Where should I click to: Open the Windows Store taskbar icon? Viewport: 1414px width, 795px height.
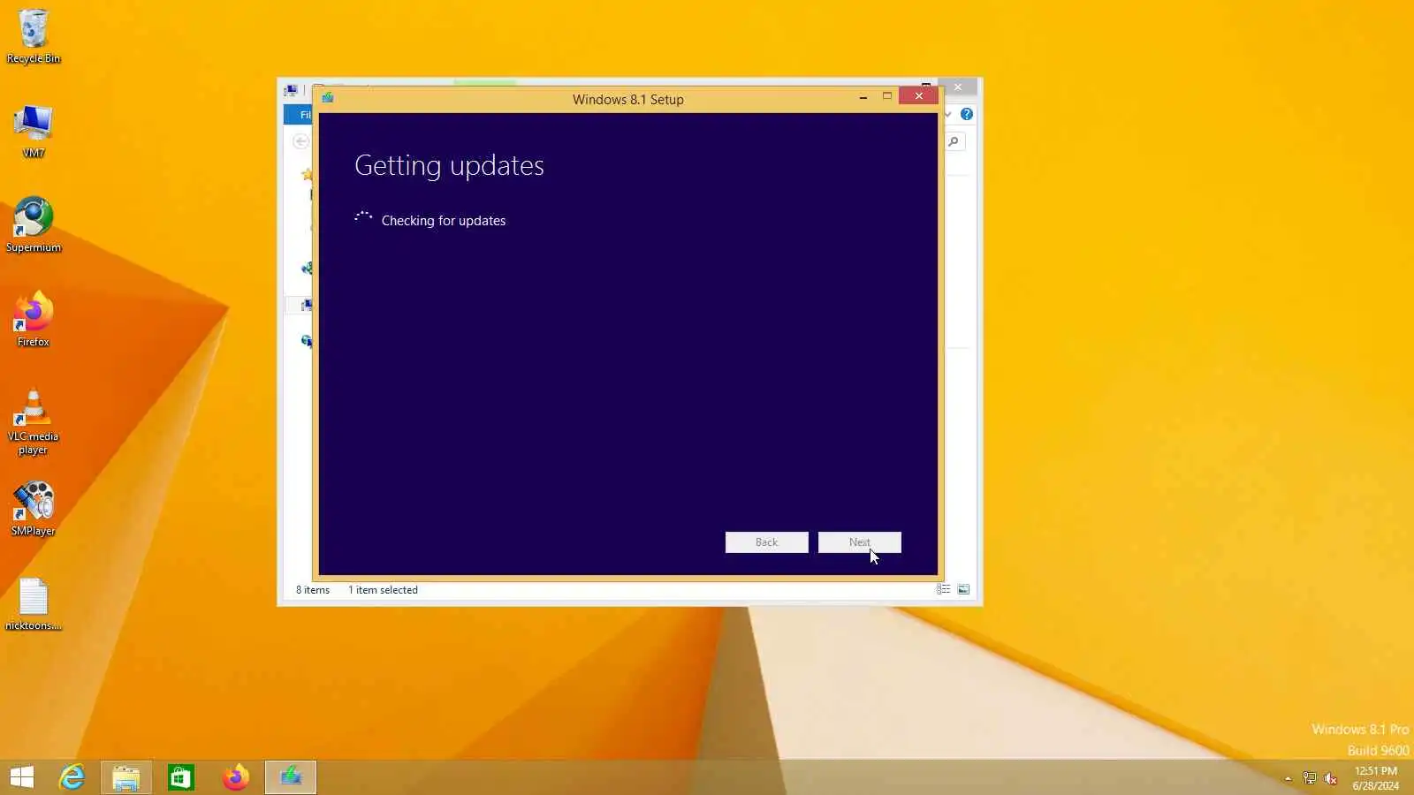[x=181, y=777]
